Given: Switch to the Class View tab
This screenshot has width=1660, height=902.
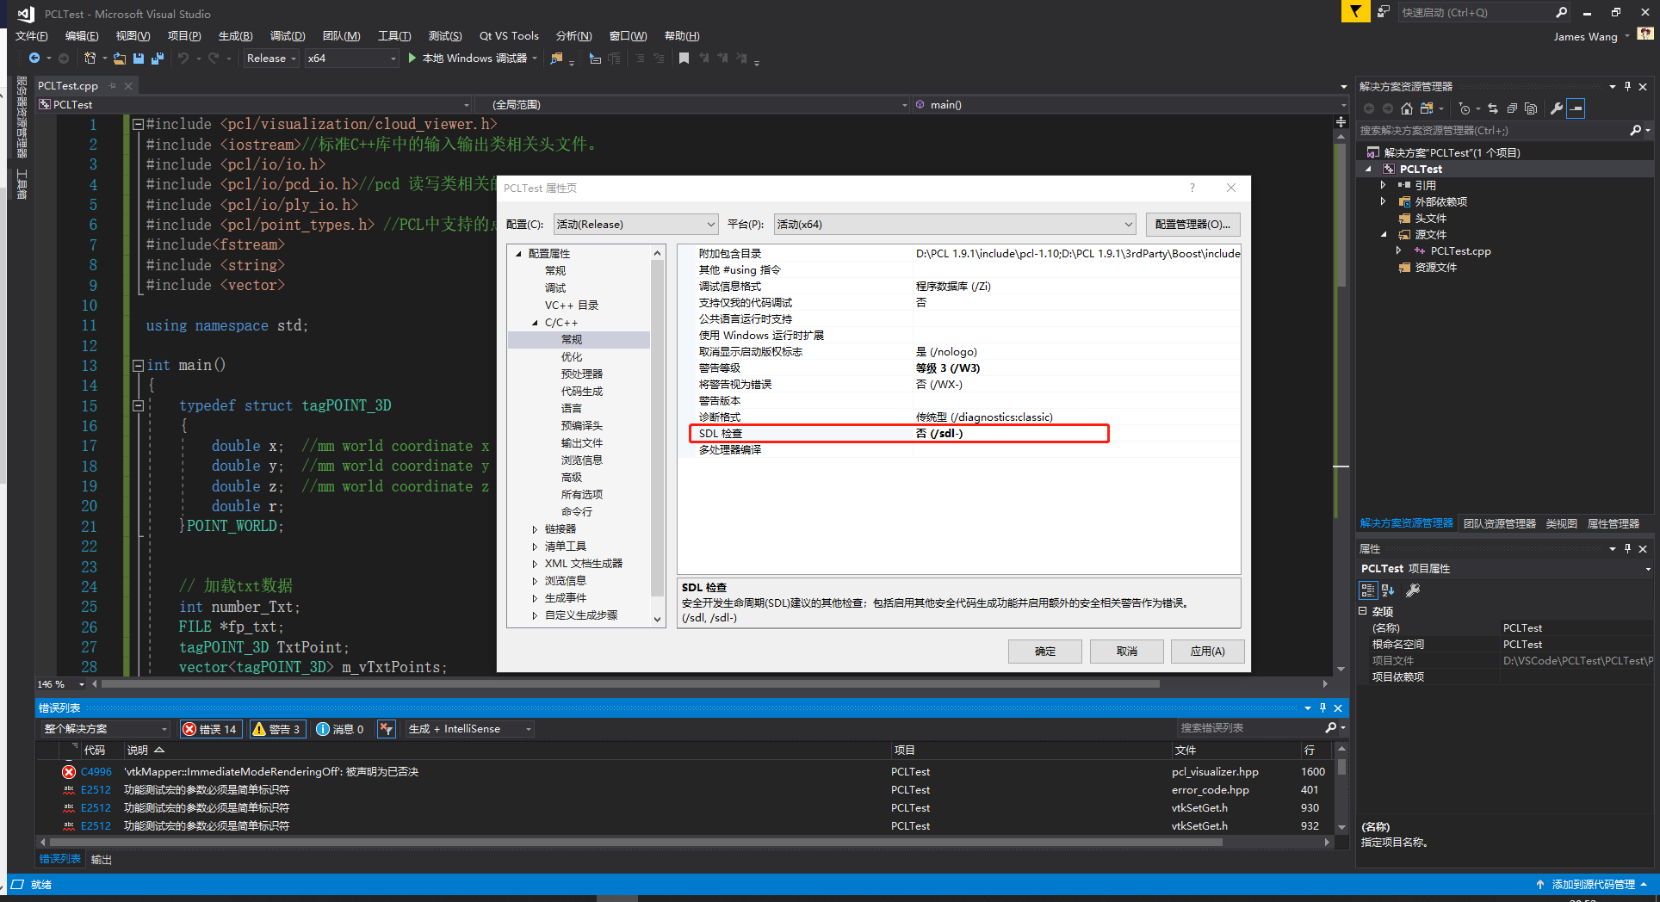Looking at the screenshot, I should (x=1561, y=523).
